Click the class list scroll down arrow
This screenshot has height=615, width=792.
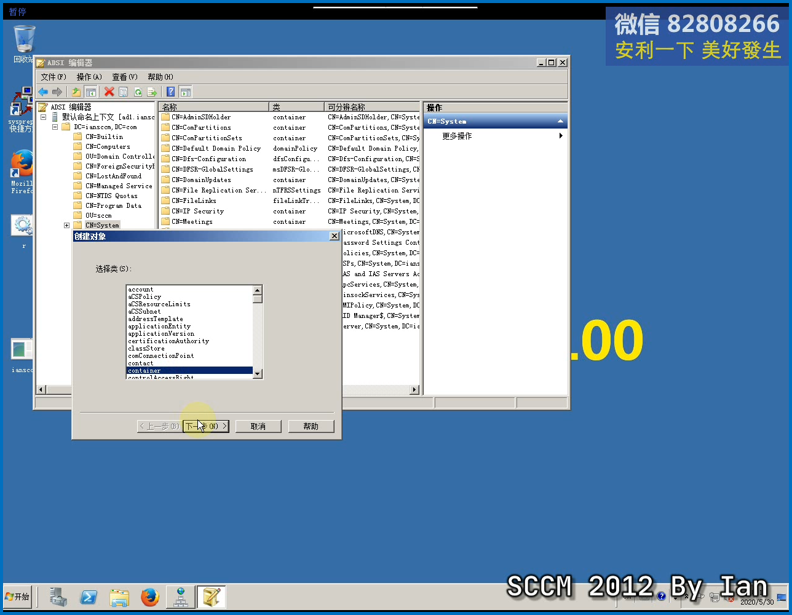258,373
